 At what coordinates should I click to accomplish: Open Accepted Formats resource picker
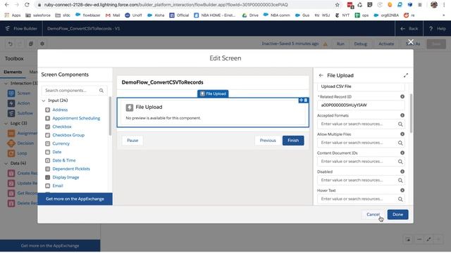click(x=361, y=124)
